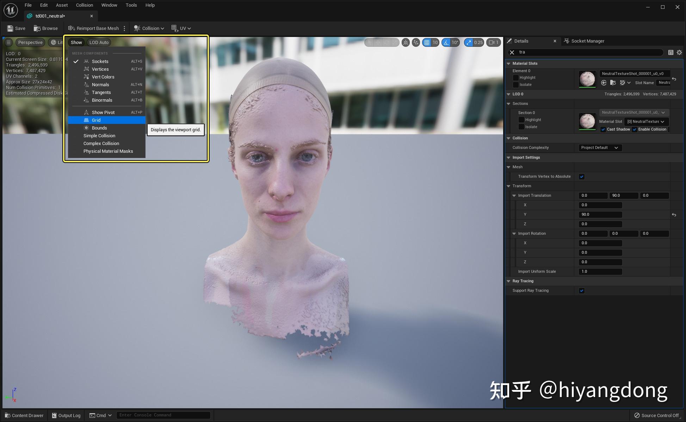
Task: Open Collision Complexity Project Default dropdown
Action: (600, 148)
